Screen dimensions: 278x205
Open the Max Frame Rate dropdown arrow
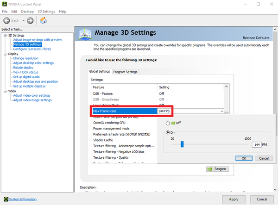pos(222,112)
